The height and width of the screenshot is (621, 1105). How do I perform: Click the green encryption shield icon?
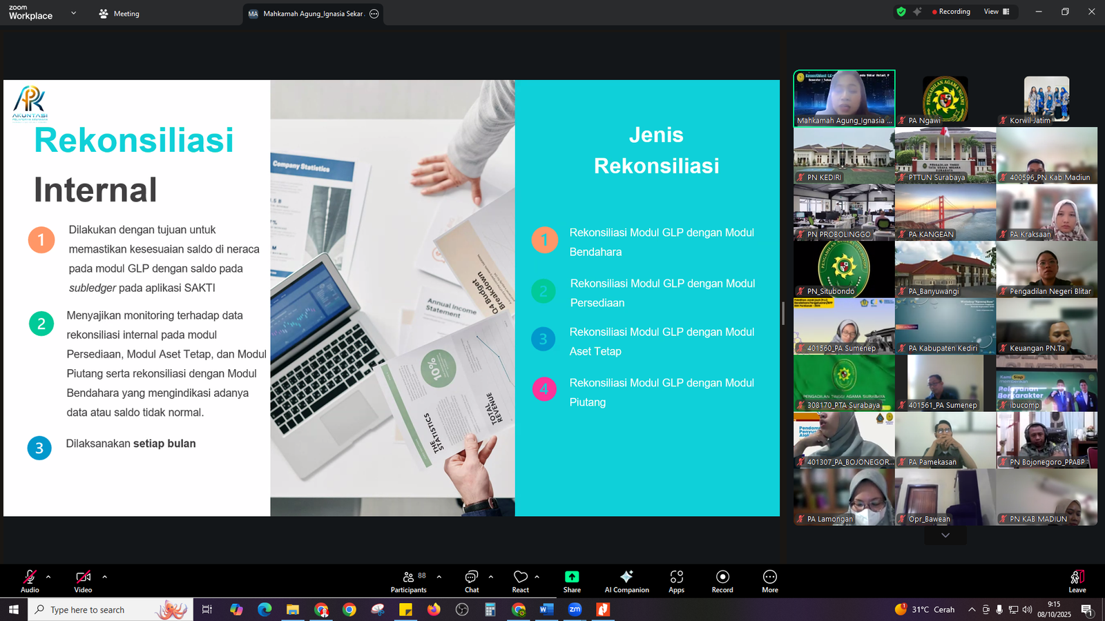901,12
